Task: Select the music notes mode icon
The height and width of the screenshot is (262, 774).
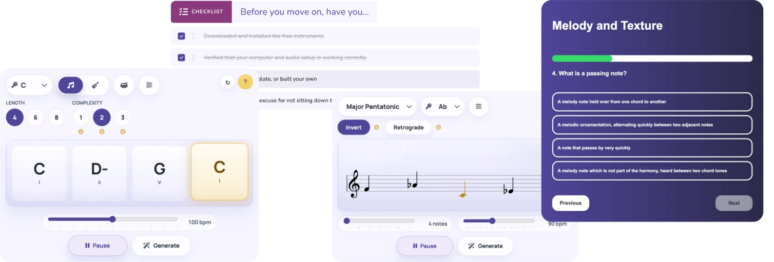Action: click(71, 85)
